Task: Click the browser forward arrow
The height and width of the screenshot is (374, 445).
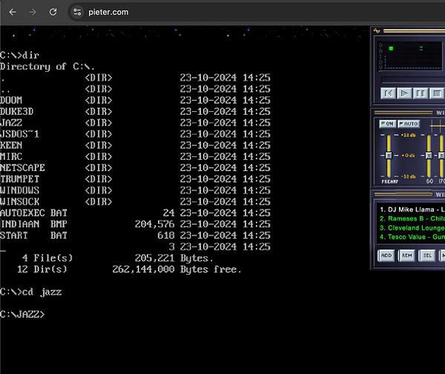Action: tap(33, 12)
